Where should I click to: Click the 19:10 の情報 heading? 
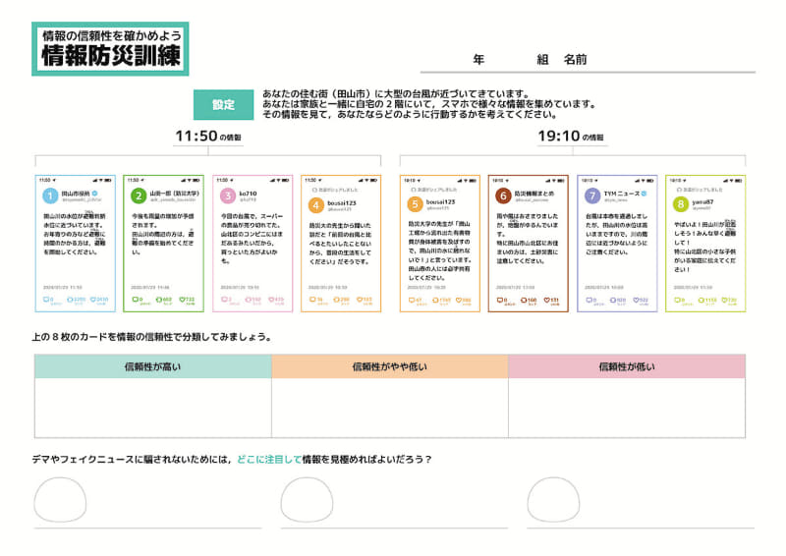pyautogui.click(x=571, y=136)
